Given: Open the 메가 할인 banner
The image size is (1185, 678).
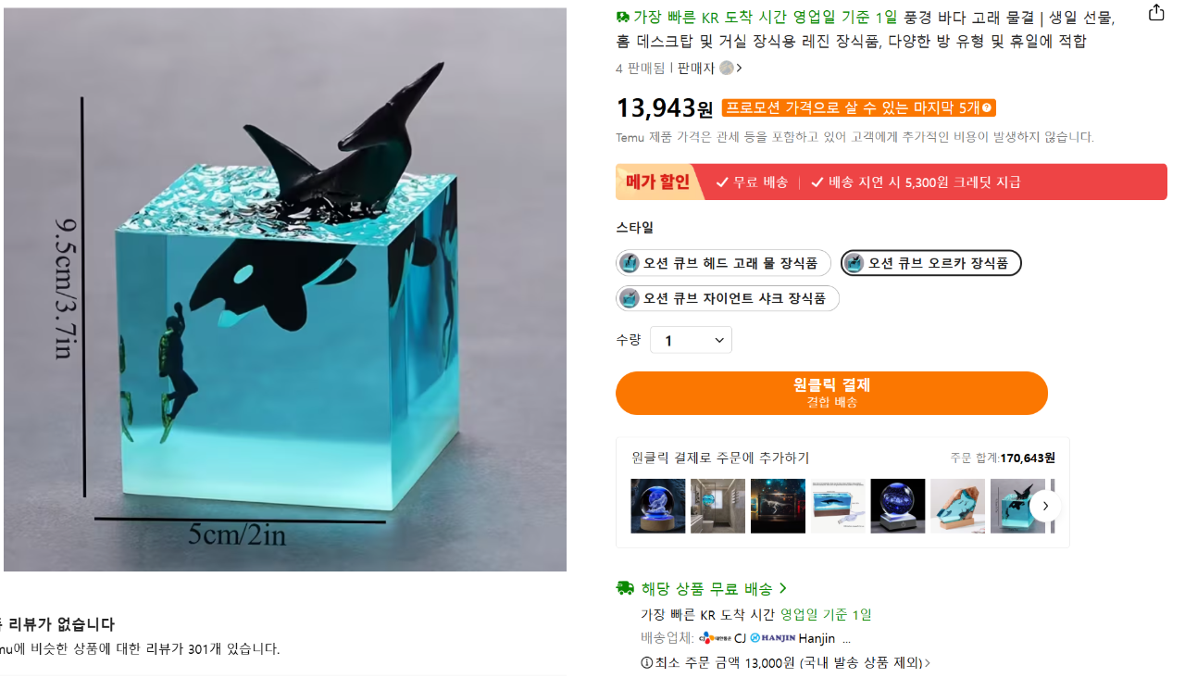Looking at the screenshot, I should pyautogui.click(x=891, y=182).
